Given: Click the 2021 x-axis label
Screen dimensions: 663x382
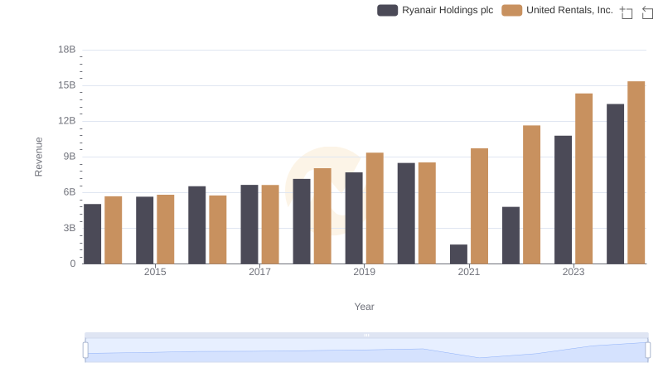Looking at the screenshot, I should pyautogui.click(x=469, y=272).
